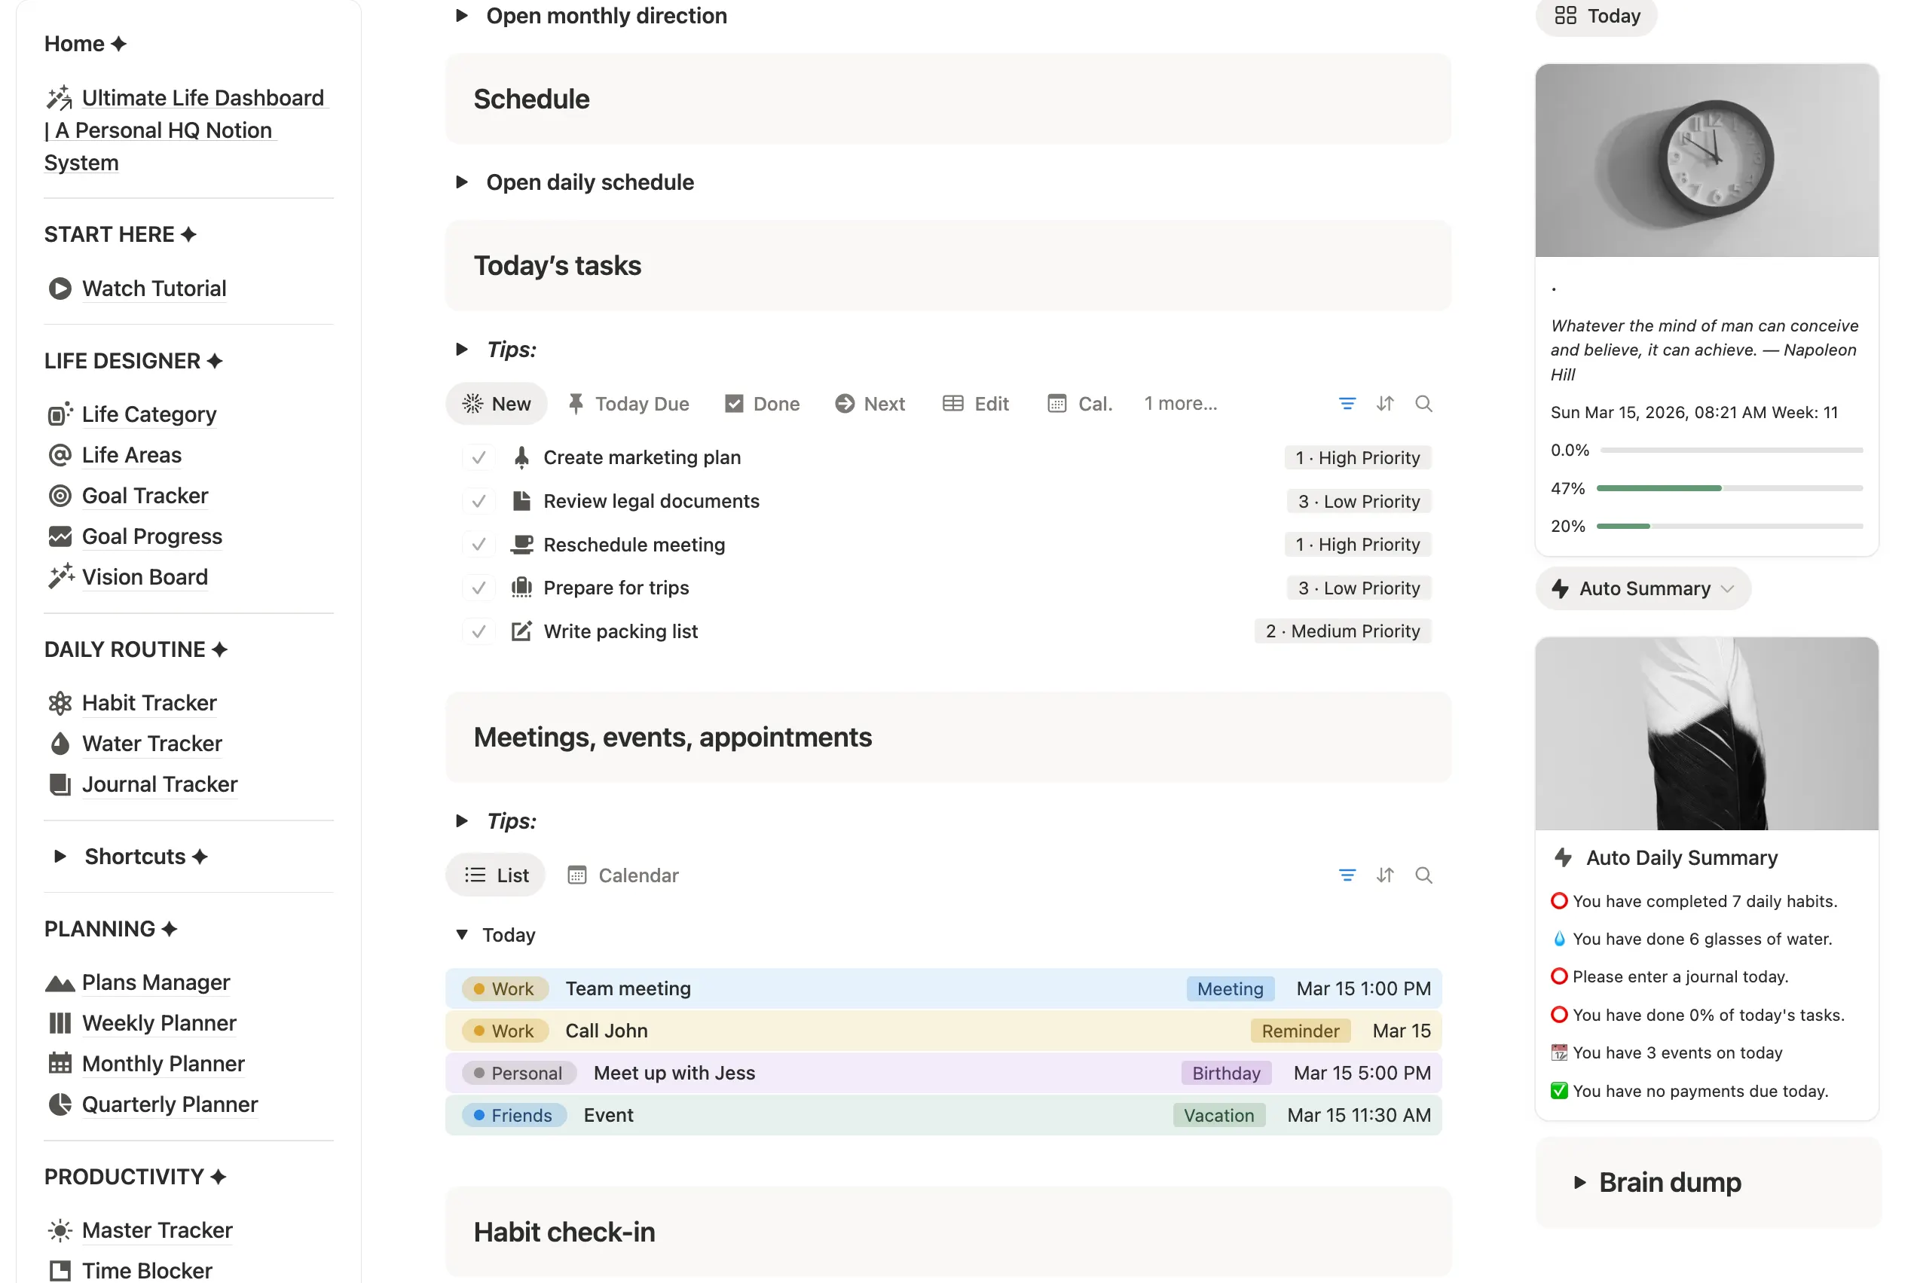Click the New button to add a task

coord(496,402)
